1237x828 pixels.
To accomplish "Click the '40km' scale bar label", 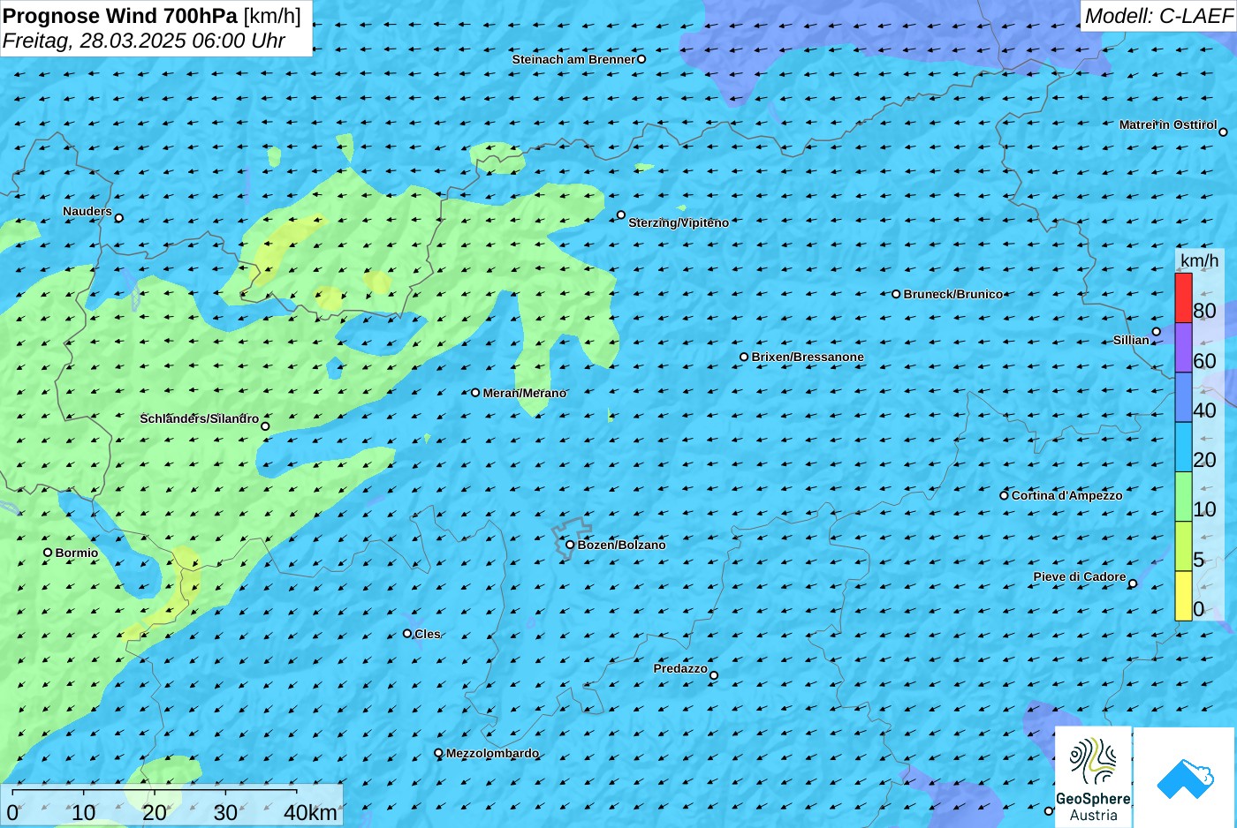I will coord(310,813).
